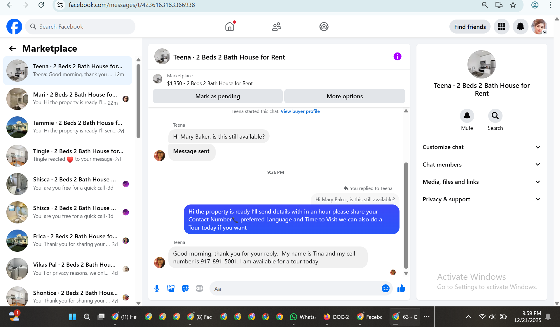
Task: Open Tammie conversation in list
Action: (x=67, y=127)
